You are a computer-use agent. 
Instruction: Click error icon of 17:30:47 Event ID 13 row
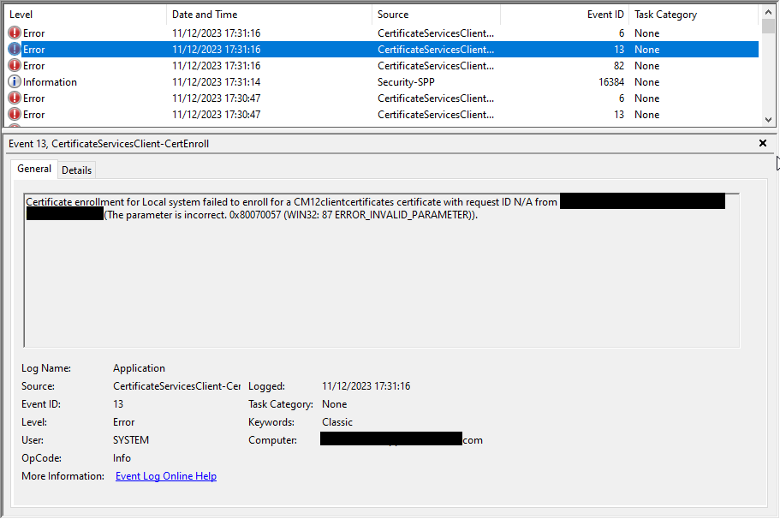tap(15, 115)
